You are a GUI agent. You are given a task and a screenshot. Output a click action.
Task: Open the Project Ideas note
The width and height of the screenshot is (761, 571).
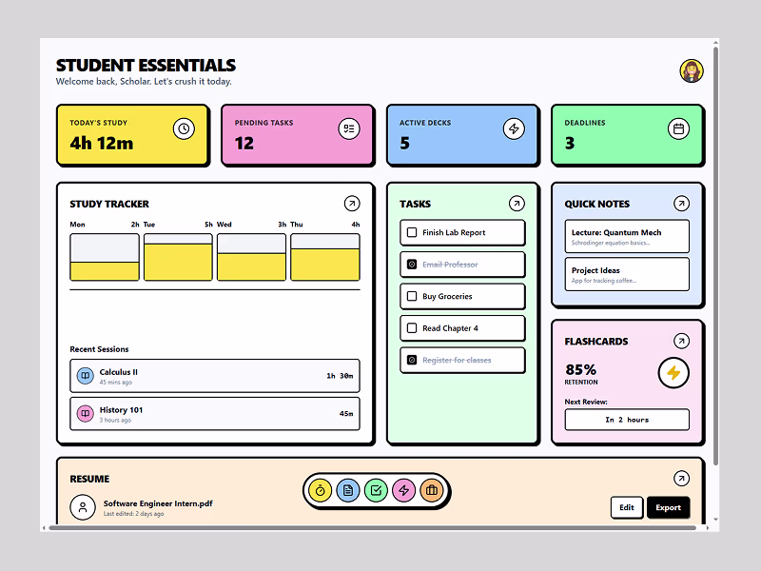pyautogui.click(x=627, y=274)
